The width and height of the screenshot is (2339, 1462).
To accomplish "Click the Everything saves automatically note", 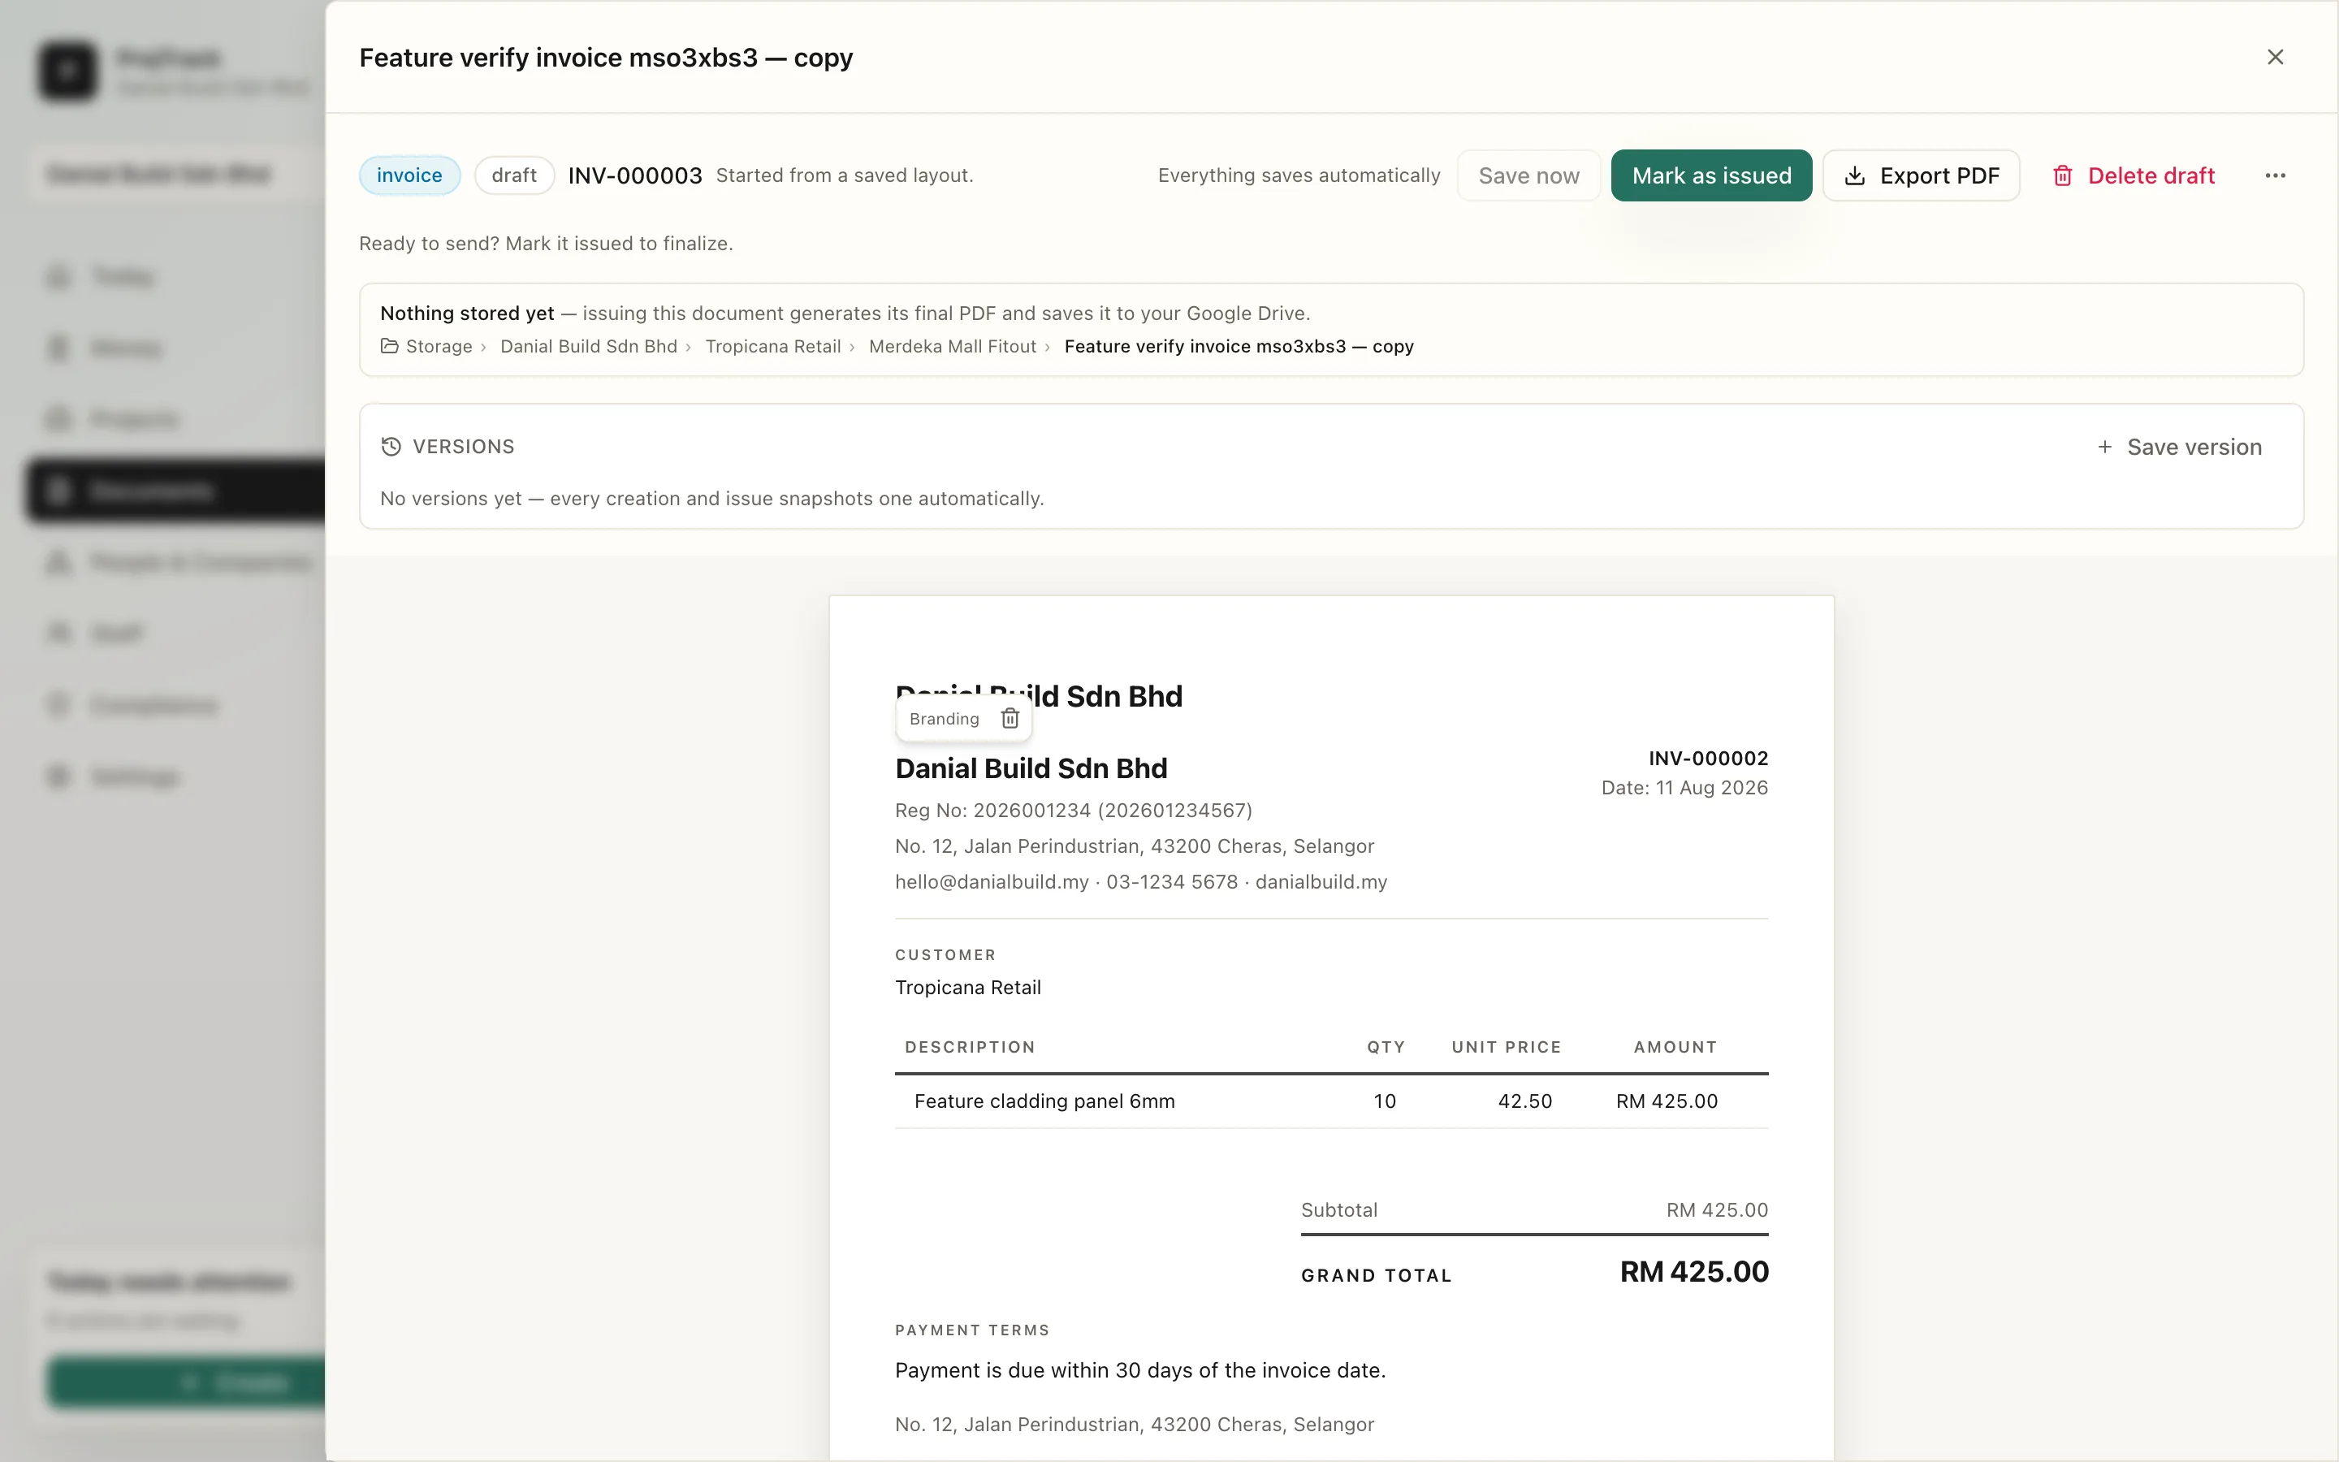I will click(x=1298, y=175).
